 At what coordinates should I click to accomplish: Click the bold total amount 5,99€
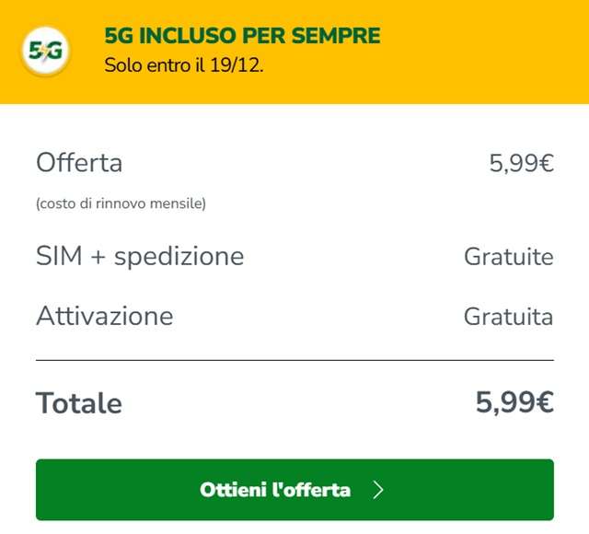coord(514,402)
